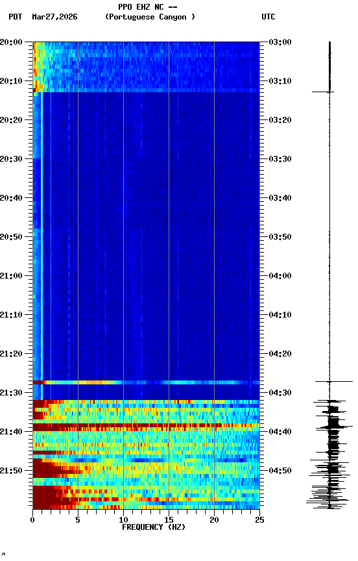Click the 20 Hz axis tick label

click(214, 520)
